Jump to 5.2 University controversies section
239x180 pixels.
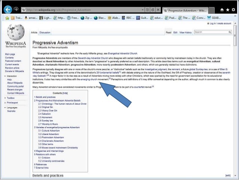[51, 161]
